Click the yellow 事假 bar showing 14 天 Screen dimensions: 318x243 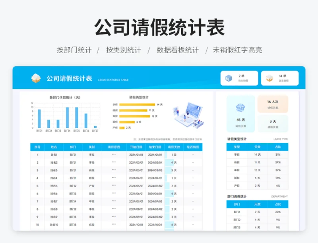(x=137, y=104)
